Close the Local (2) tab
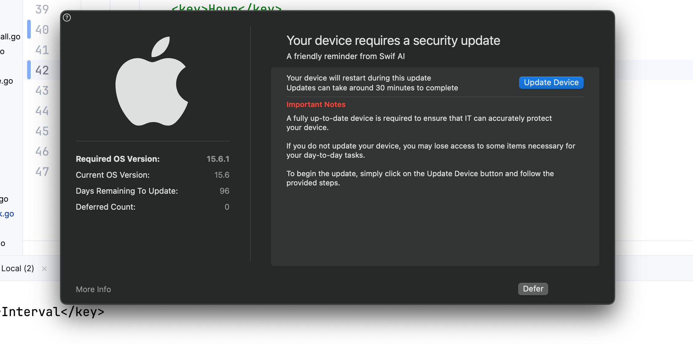 click(x=44, y=269)
